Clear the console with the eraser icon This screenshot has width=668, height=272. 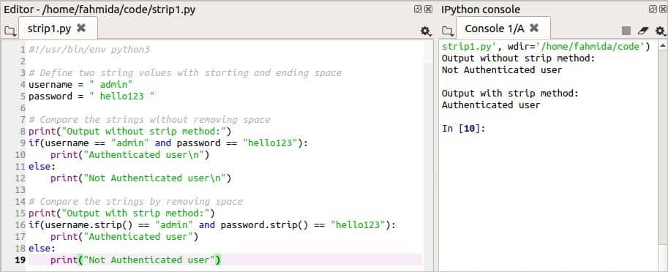tap(643, 31)
